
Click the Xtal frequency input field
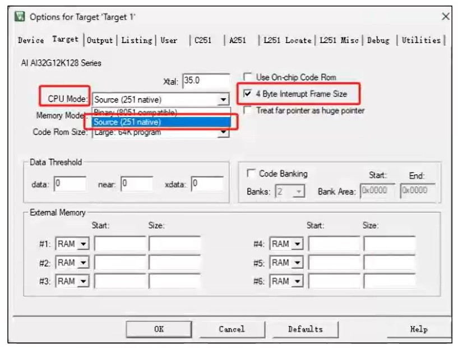(205, 81)
